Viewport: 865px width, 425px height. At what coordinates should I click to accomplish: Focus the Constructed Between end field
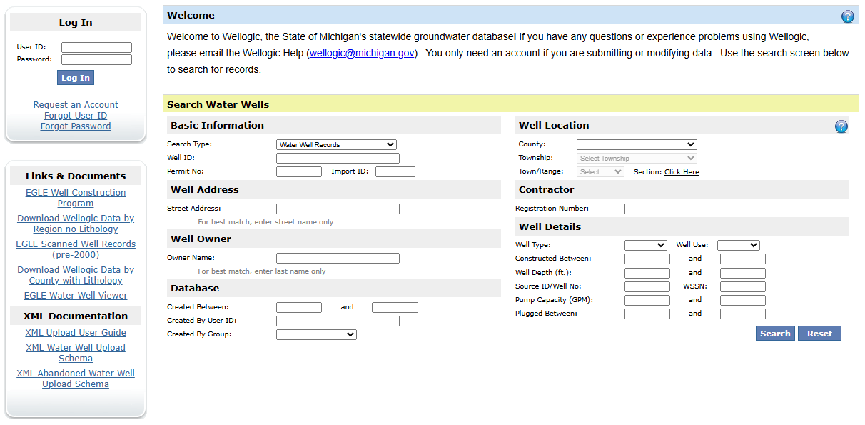pos(743,259)
